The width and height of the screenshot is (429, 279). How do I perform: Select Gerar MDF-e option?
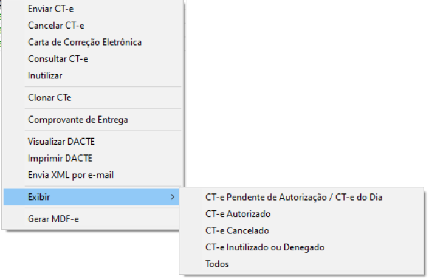tap(53, 219)
